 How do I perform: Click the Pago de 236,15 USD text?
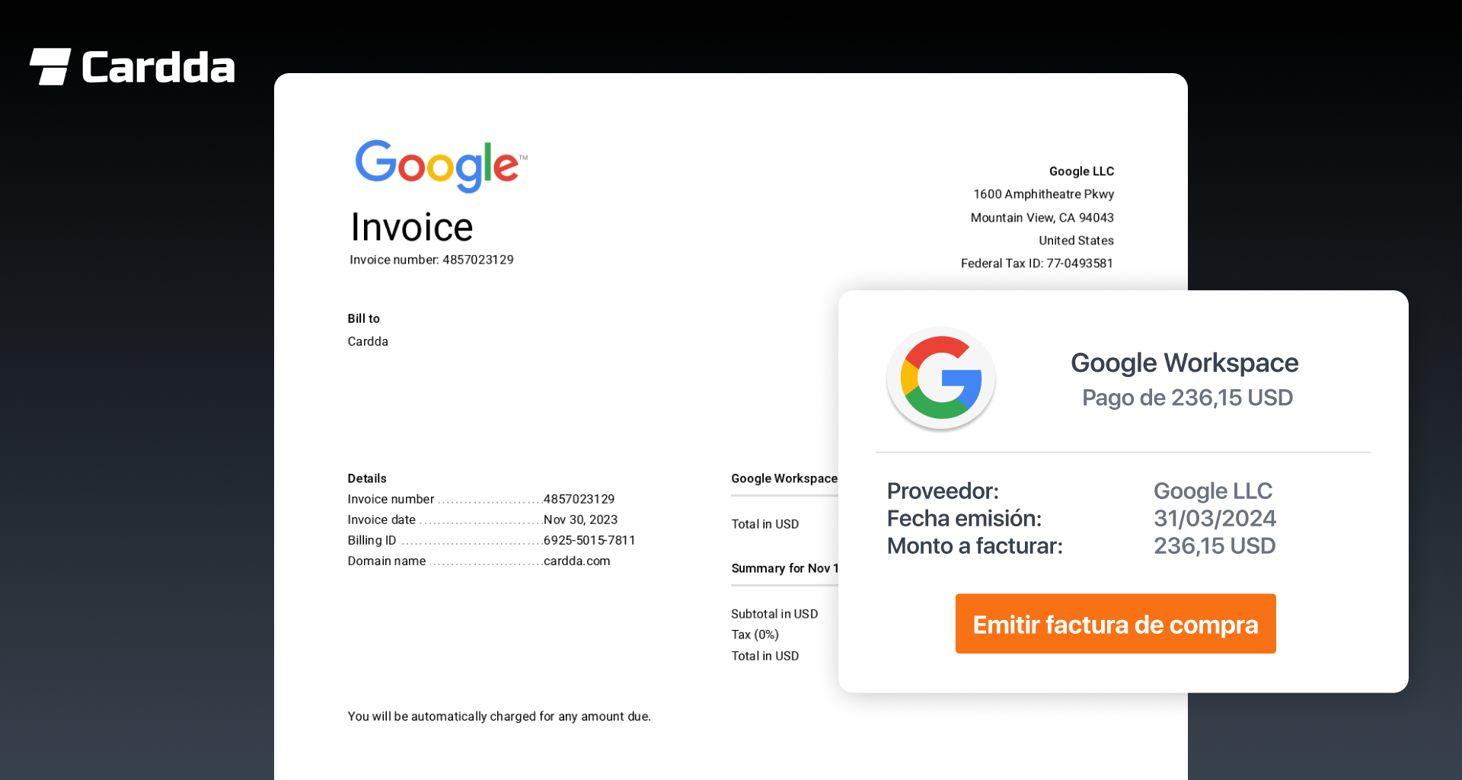click(1187, 398)
